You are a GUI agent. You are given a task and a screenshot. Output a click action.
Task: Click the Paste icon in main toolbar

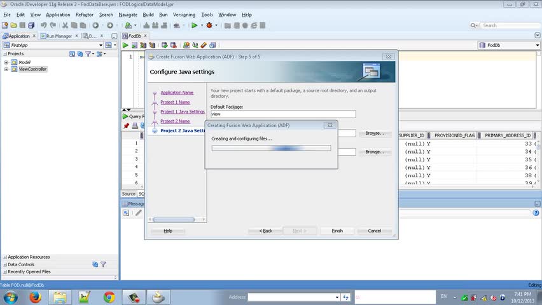tap(83, 25)
